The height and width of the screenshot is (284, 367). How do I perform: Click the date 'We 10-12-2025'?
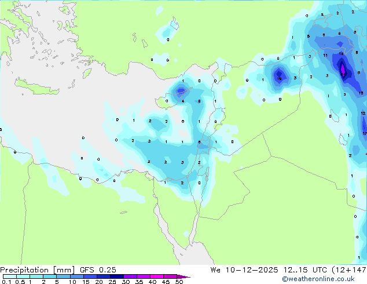[x=244, y=270]
